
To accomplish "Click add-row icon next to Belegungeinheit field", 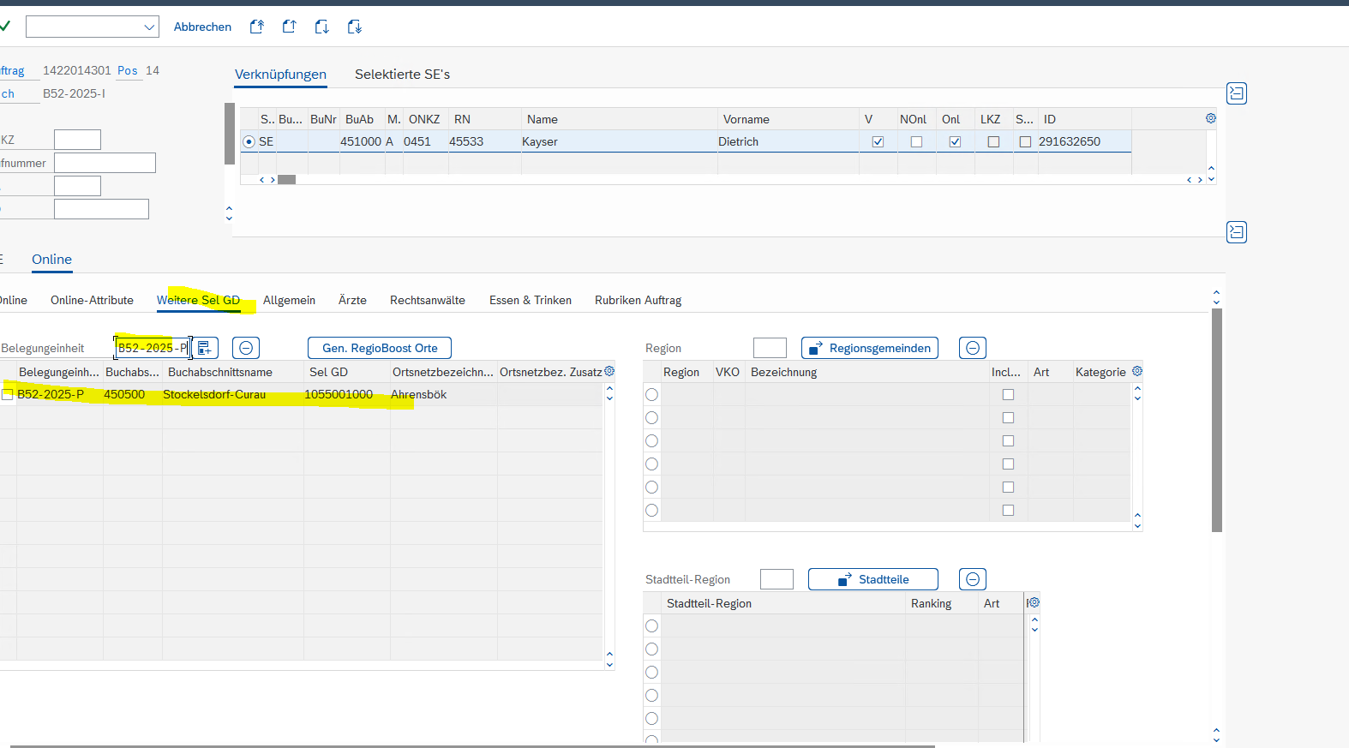I will coord(205,348).
